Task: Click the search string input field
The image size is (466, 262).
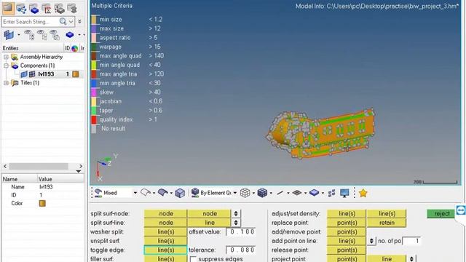Action: (x=31, y=21)
